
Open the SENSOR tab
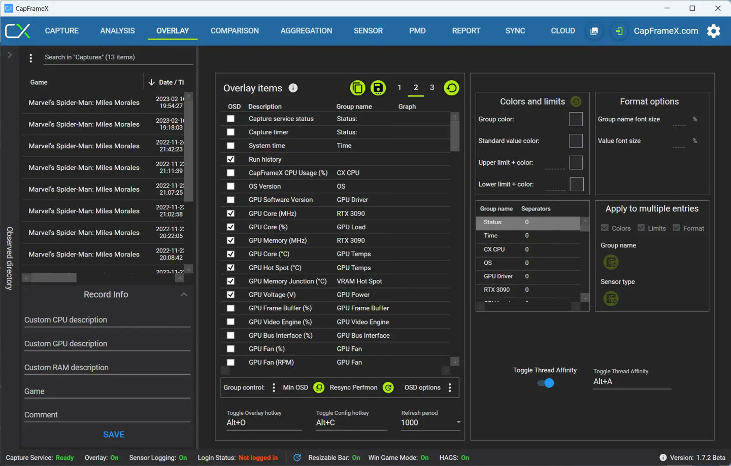(368, 31)
